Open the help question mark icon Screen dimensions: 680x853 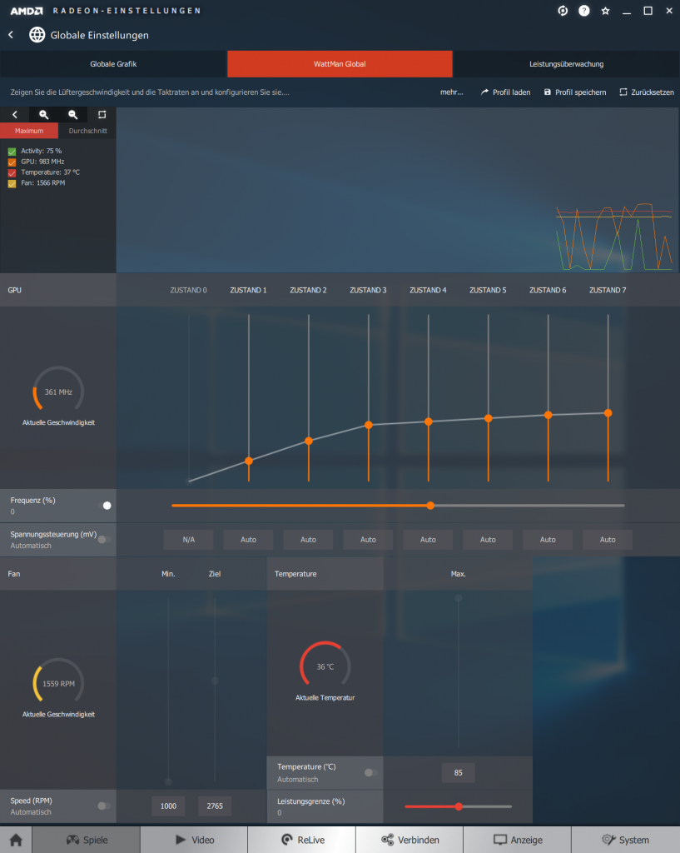coord(583,11)
